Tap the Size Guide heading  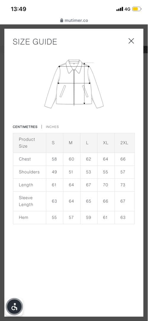(x=35, y=42)
